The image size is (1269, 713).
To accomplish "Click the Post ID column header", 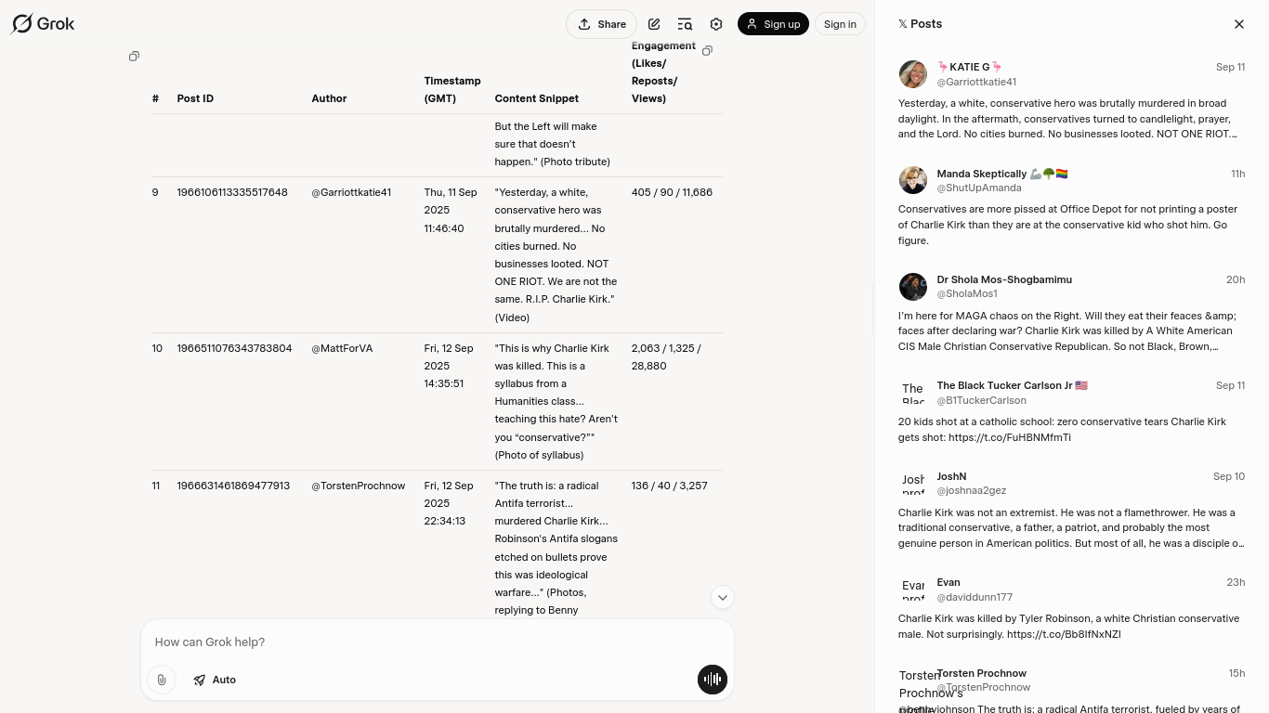I will [195, 98].
